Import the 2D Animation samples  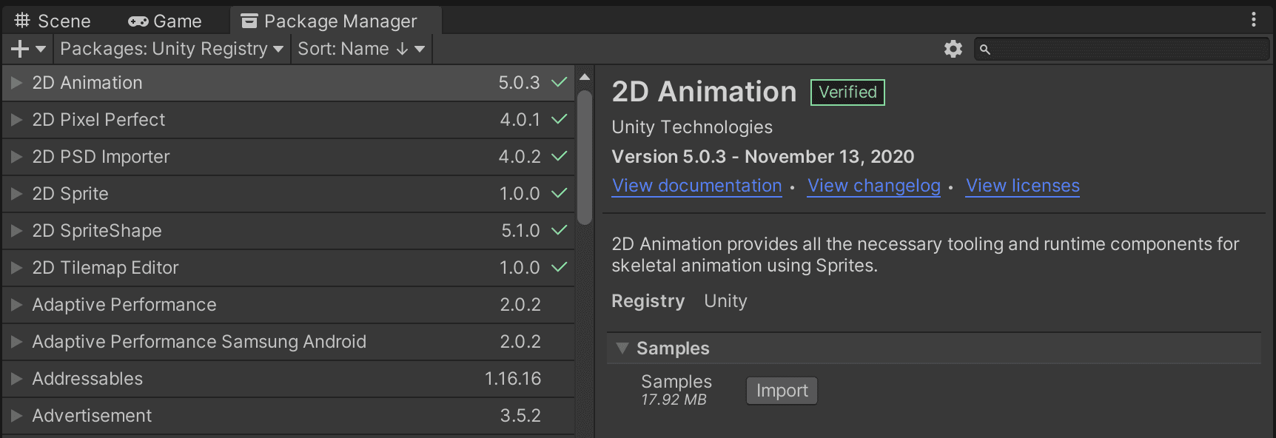click(x=782, y=391)
